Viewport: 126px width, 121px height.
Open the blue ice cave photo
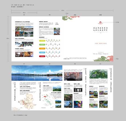point(68,104)
